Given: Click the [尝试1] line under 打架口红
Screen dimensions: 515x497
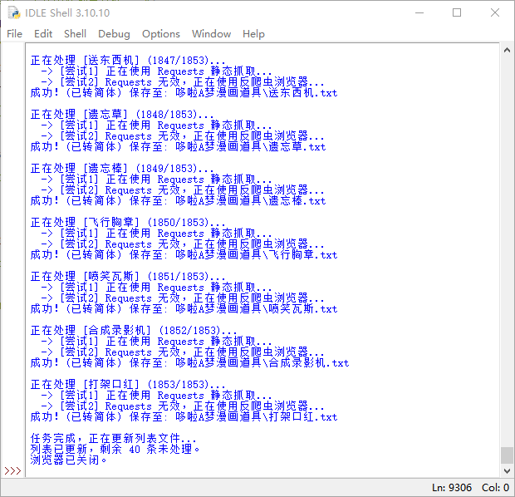Looking at the screenshot, I should point(156,395).
